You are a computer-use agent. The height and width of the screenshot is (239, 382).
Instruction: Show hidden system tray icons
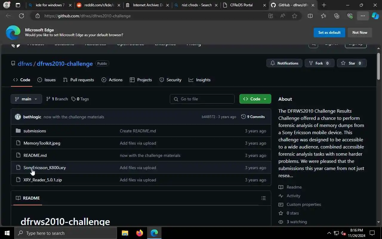(329, 233)
